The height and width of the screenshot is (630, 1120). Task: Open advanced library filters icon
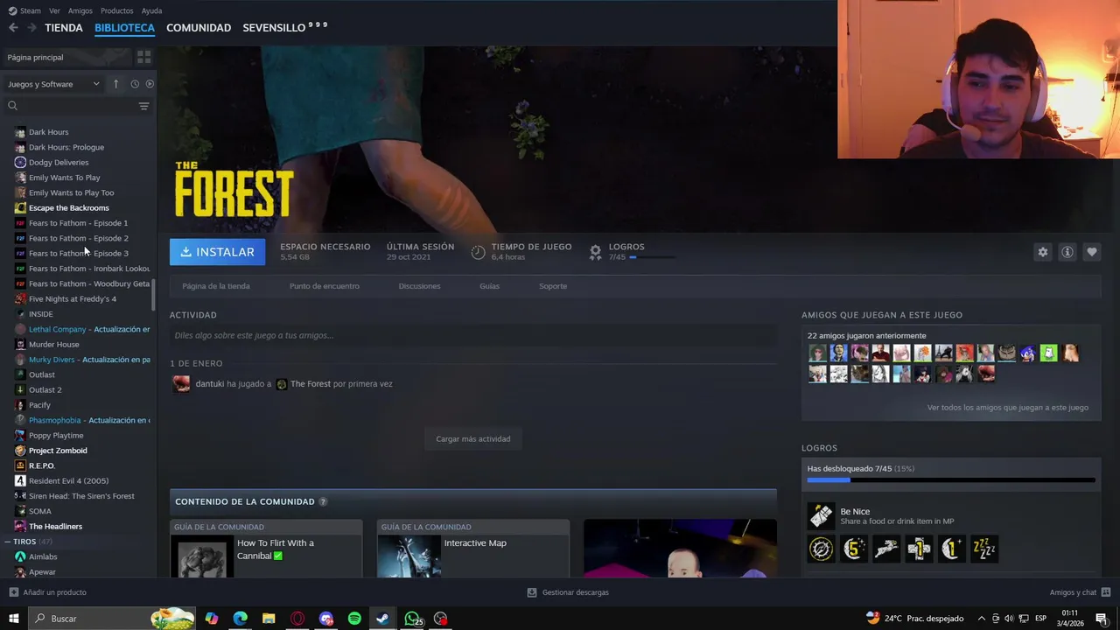coord(143,106)
